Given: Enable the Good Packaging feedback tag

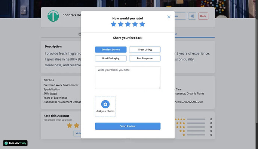Looking at the screenshot, I should click(x=111, y=58).
